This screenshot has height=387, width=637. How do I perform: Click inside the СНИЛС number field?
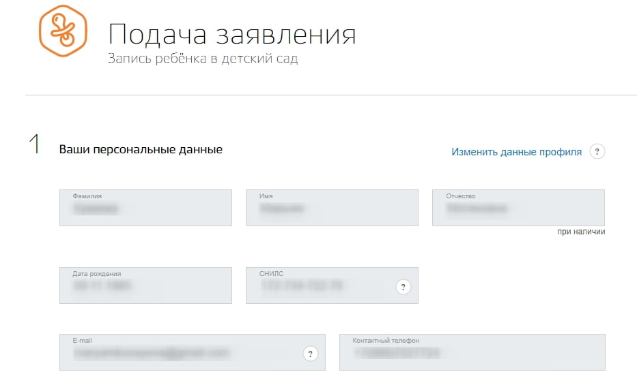321,286
